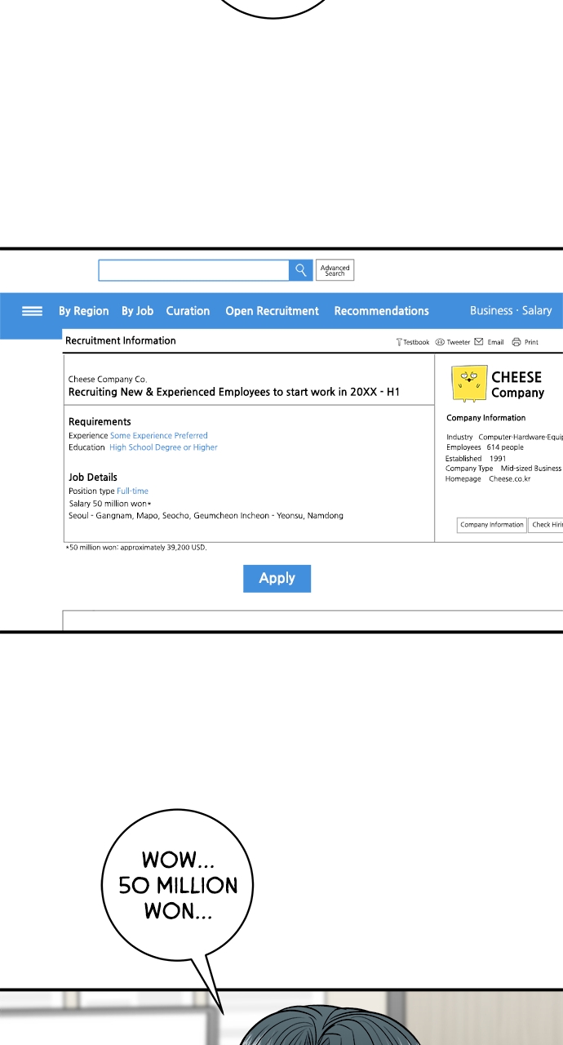Click the Print printer icon
Viewport: 563px width, 1045px height.
(x=516, y=342)
